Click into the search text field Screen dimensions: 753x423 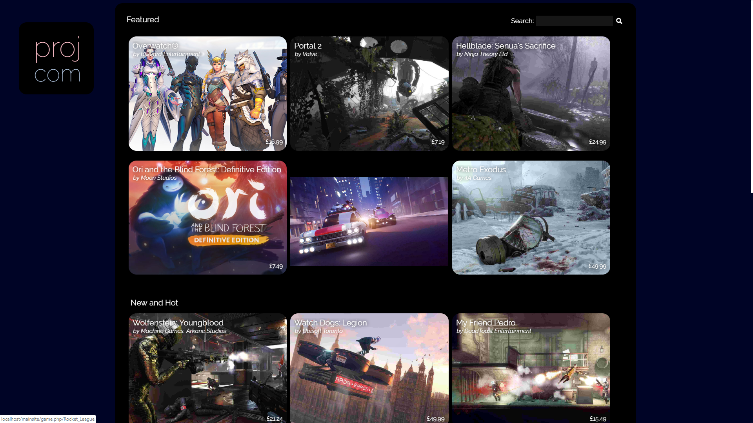pos(574,21)
